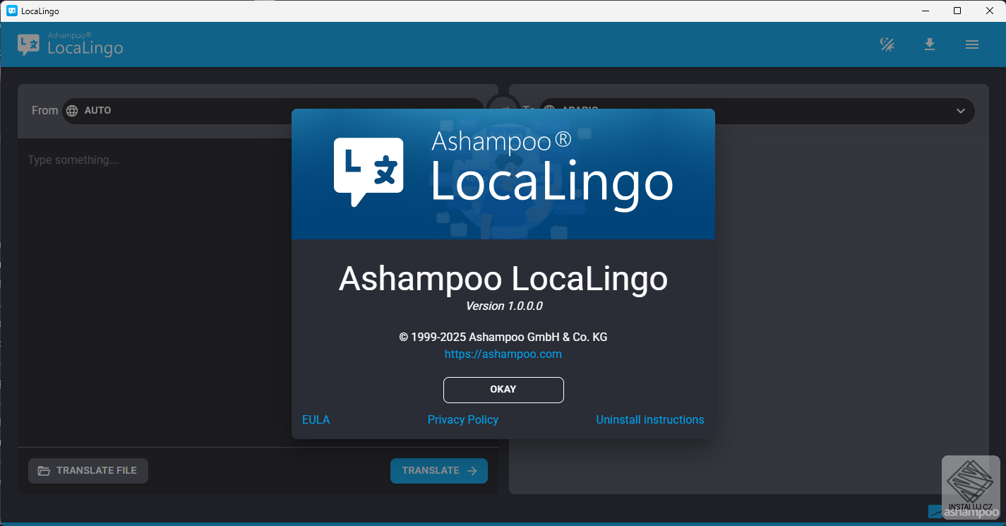Image resolution: width=1006 pixels, height=526 pixels.
Task: Click the LocaLingo icon in the title bar
Action: point(10,11)
